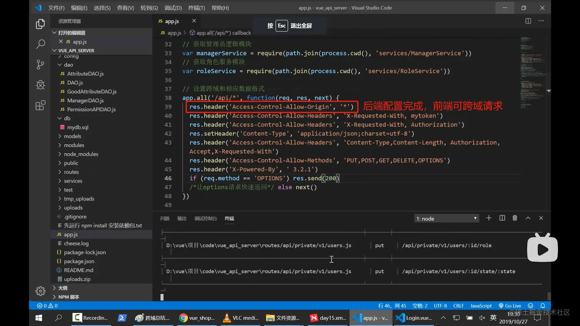Open the notifications bell in status bar
580x326 pixels.
tap(543, 306)
